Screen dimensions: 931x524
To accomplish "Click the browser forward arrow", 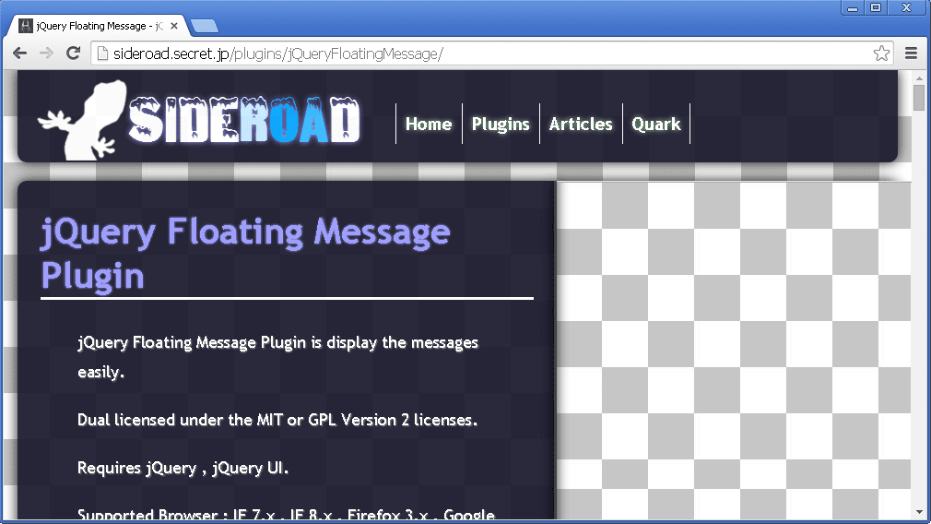I will coord(46,54).
